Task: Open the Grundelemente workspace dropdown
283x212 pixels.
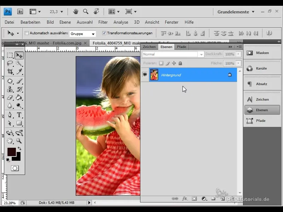Action: click(236, 12)
